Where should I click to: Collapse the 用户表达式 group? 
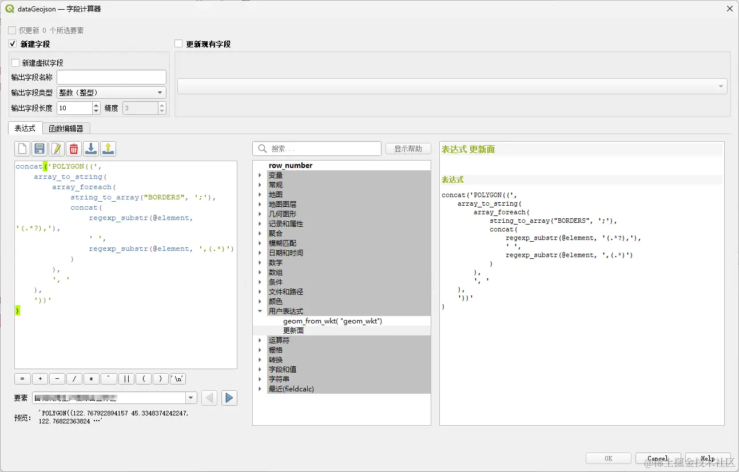tap(260, 311)
